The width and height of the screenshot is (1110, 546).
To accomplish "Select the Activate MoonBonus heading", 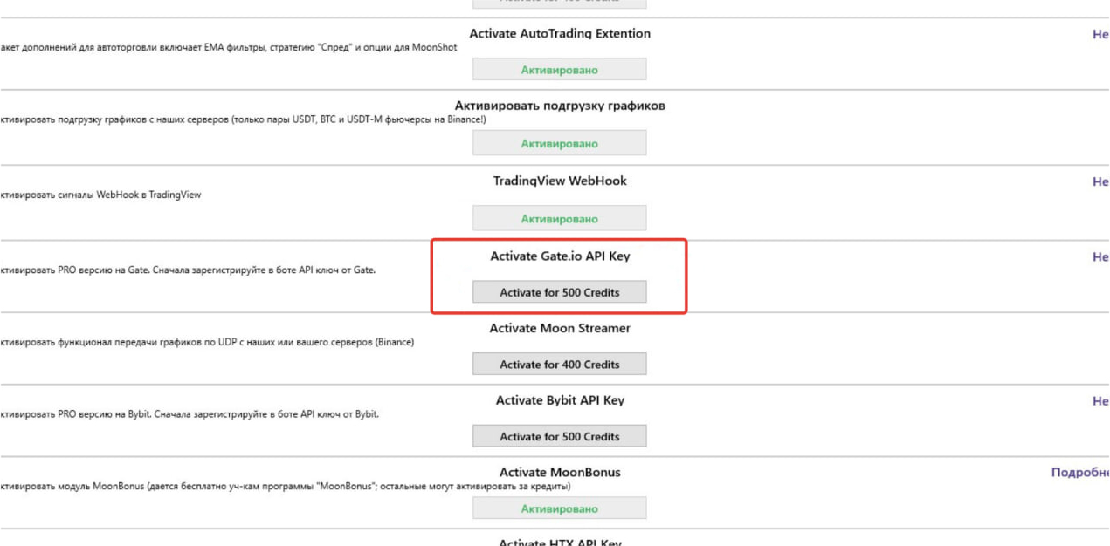I will click(560, 472).
